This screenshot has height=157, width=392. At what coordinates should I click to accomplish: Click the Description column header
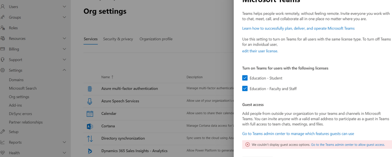pyautogui.click(x=194, y=77)
